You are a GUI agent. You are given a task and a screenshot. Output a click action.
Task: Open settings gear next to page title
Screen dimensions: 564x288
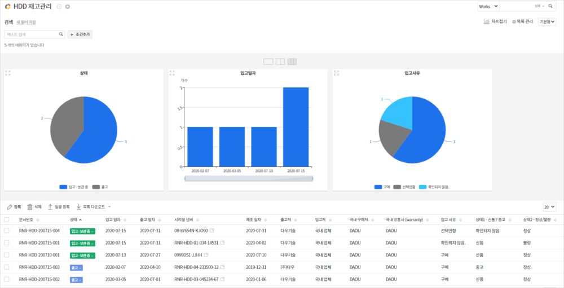(68, 7)
